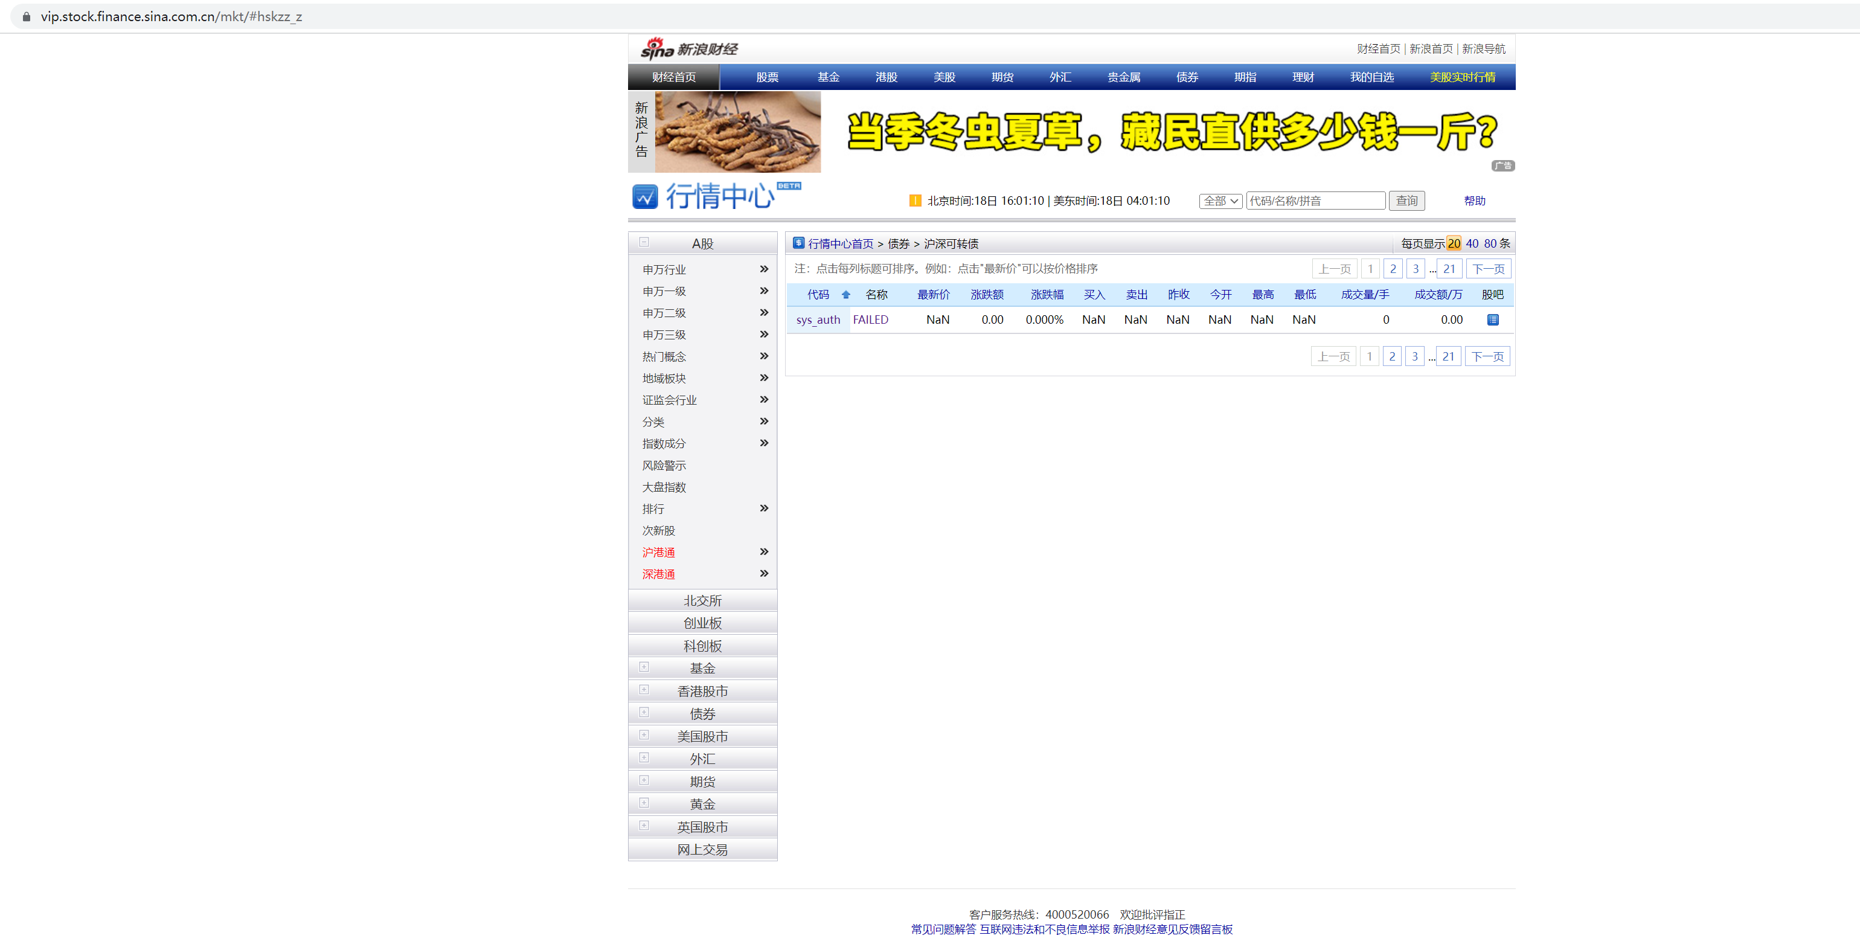This screenshot has height=944, width=1860.
Task: Click the orange pause icon beside Beijing time
Action: [915, 201]
